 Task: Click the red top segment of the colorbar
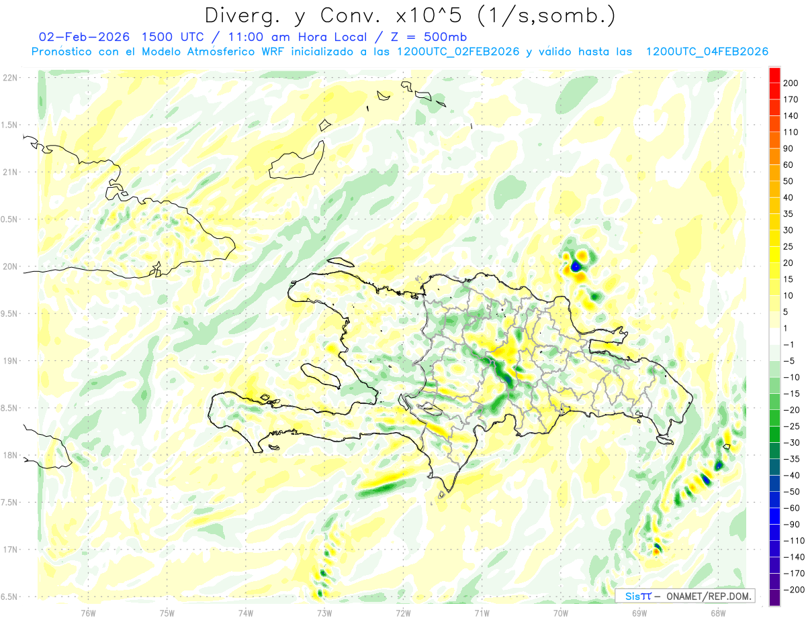coord(775,74)
